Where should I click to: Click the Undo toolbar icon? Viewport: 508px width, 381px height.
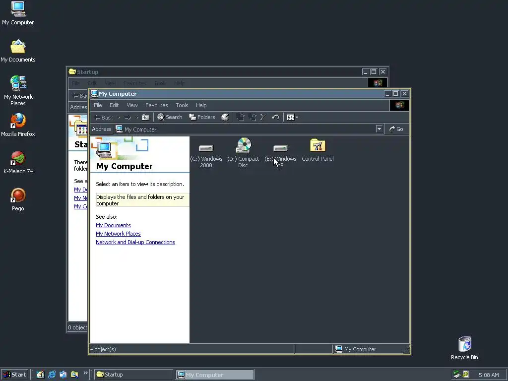click(x=275, y=117)
